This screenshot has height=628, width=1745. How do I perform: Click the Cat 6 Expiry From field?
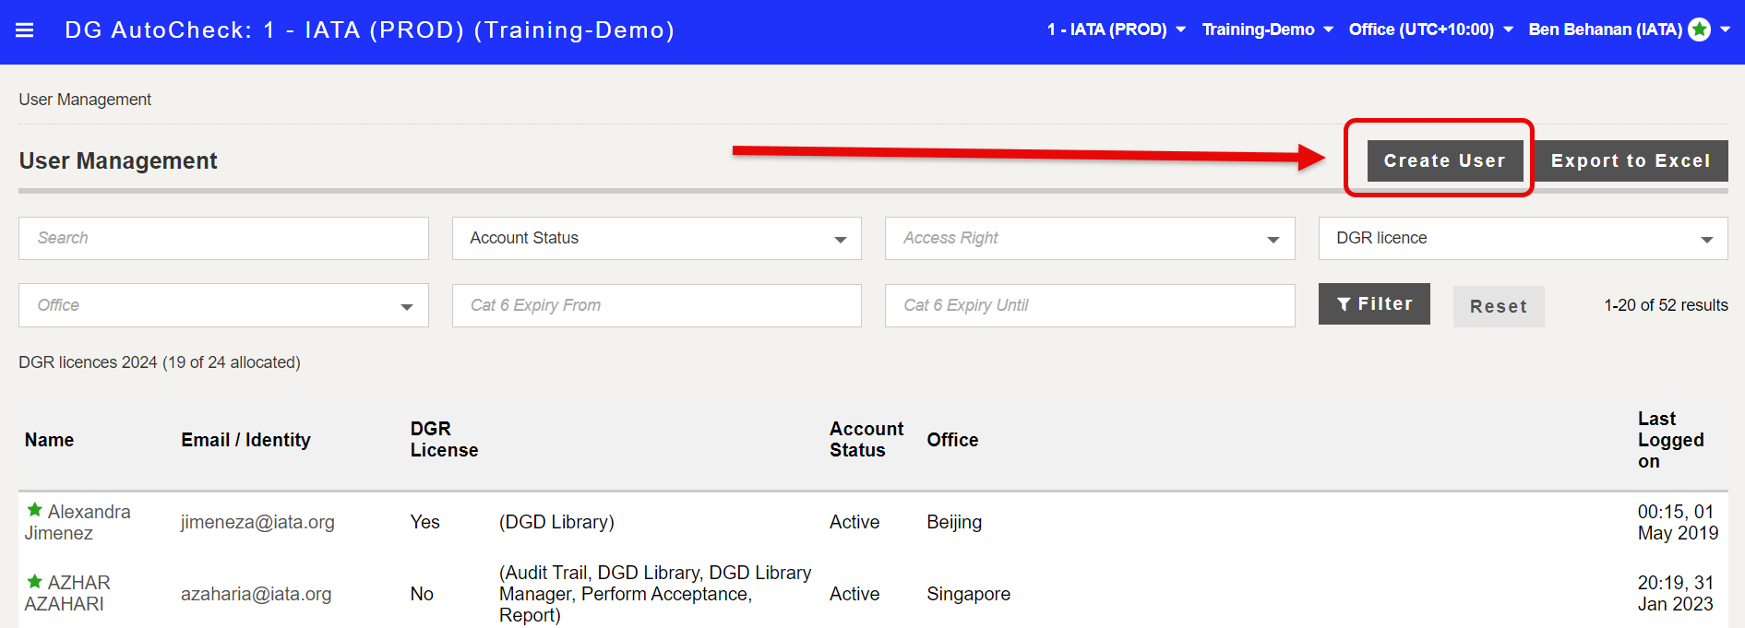pyautogui.click(x=657, y=305)
